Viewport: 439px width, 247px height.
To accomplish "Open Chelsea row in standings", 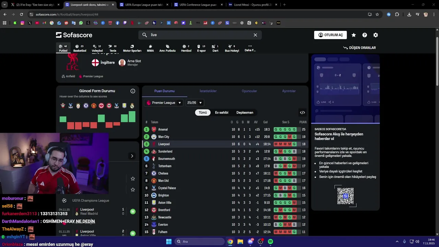I will 225,173.
